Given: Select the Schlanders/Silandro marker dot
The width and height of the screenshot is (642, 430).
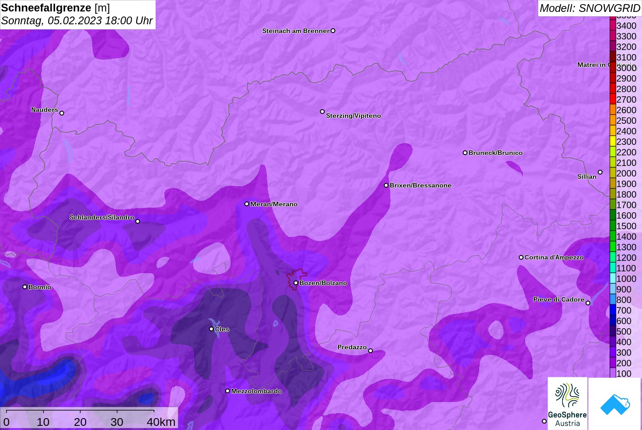Looking at the screenshot, I should click(138, 221).
